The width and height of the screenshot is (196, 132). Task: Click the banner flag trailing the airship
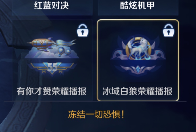[66, 43]
